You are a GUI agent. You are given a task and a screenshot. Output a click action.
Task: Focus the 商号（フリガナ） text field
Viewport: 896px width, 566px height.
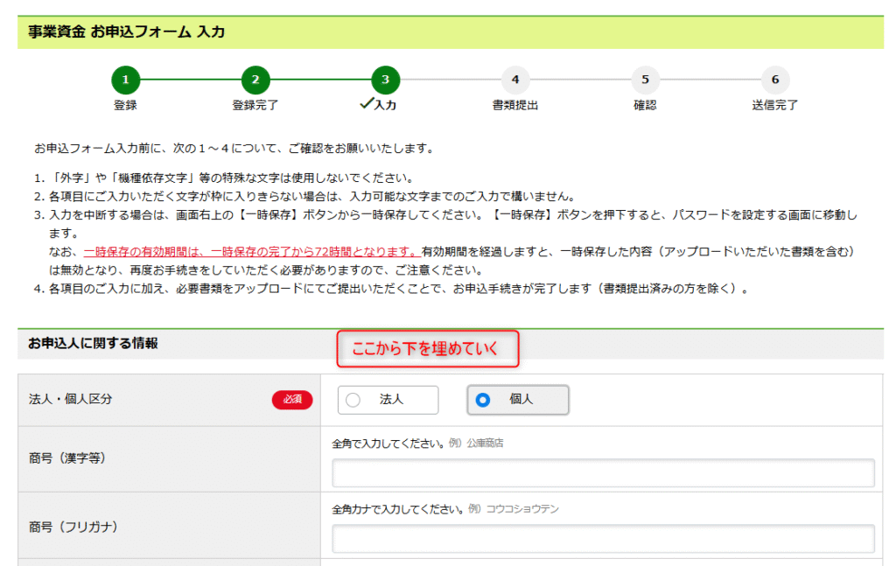click(x=603, y=539)
